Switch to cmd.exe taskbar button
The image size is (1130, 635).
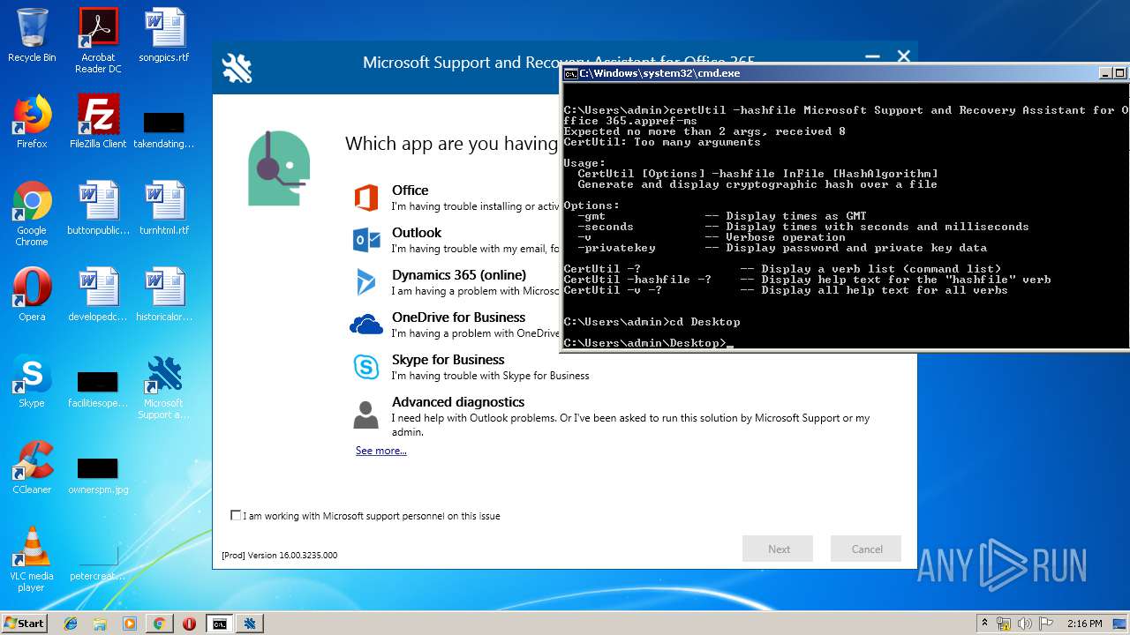click(x=219, y=624)
